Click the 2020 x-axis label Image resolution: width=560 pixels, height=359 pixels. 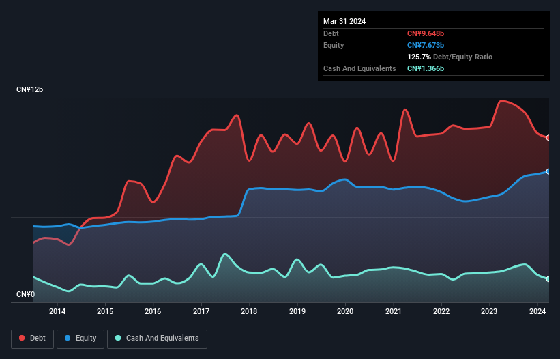(x=345, y=311)
